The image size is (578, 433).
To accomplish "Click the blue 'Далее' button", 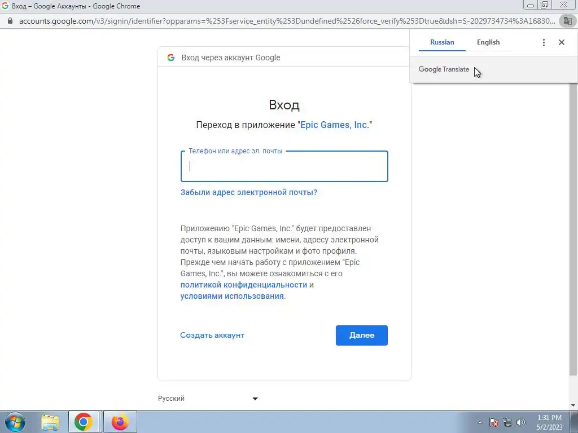I will point(362,335).
